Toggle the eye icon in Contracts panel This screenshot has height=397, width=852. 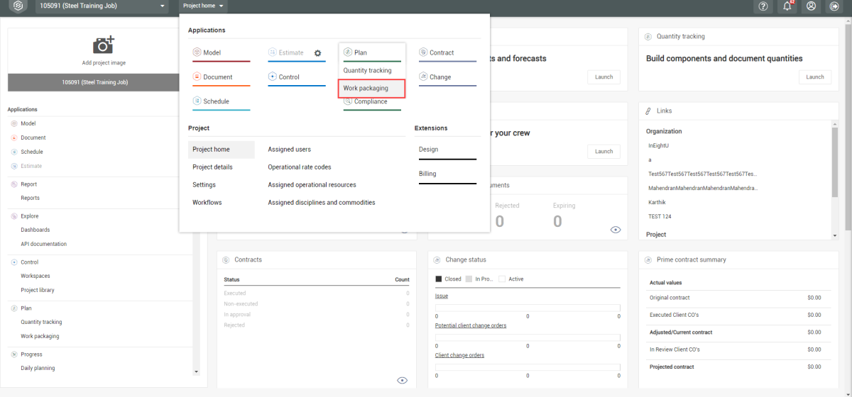click(x=403, y=380)
